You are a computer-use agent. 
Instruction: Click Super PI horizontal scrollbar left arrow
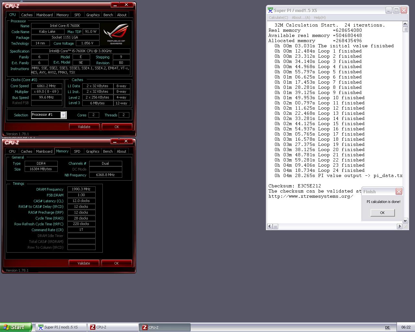pyautogui.click(x=270, y=226)
